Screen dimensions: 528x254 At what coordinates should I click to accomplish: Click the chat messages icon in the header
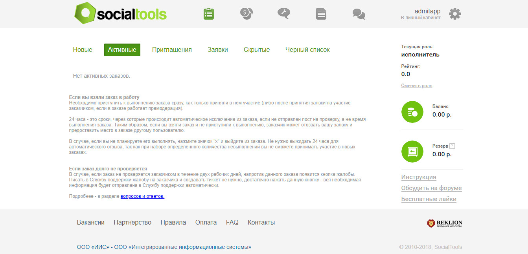(358, 14)
